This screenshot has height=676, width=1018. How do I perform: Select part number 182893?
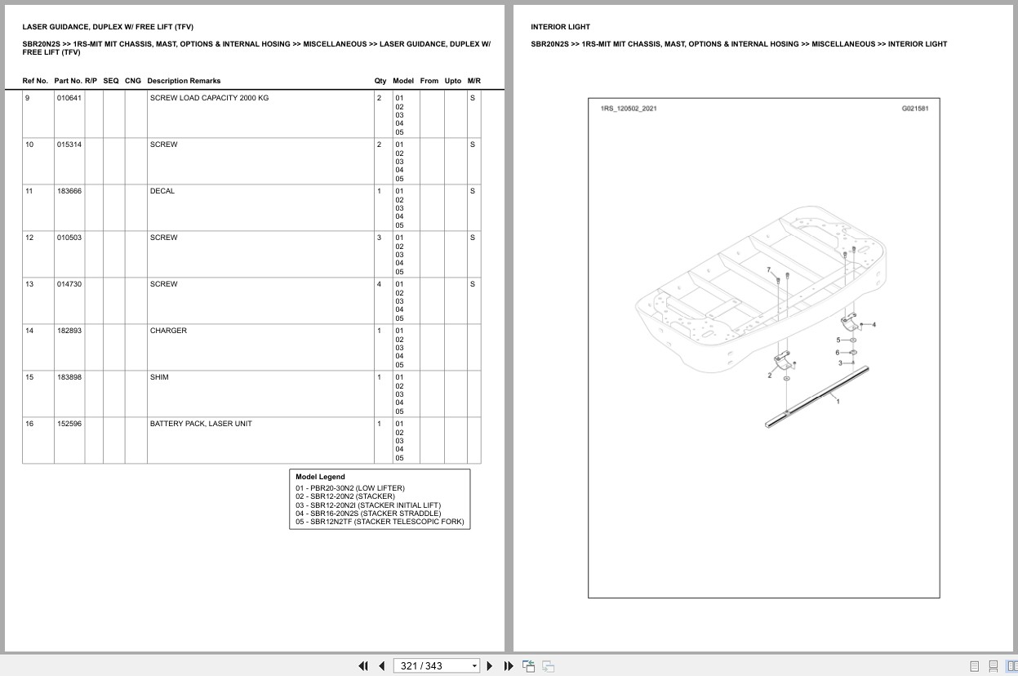point(69,331)
